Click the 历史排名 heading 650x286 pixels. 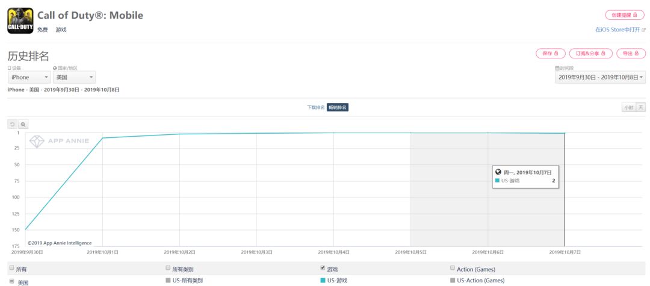click(x=29, y=56)
